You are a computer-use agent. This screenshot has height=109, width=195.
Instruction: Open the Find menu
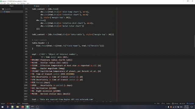tap(18, 3)
